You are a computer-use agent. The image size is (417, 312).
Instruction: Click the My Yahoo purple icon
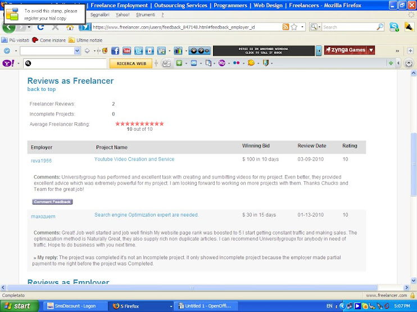pos(222,63)
